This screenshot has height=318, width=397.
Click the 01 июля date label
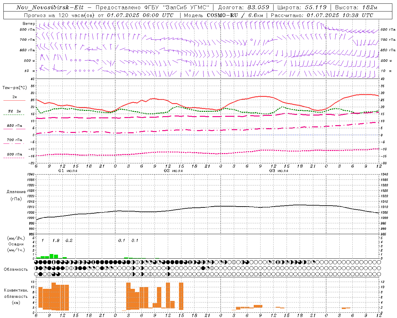click(x=68, y=171)
